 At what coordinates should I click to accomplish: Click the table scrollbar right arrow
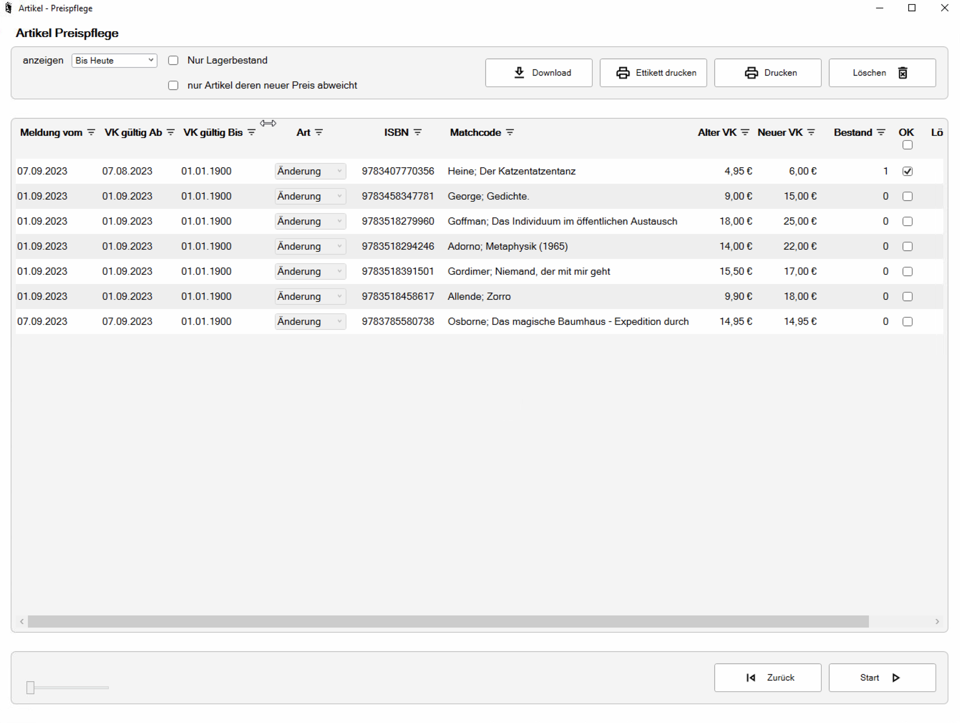[x=937, y=621]
